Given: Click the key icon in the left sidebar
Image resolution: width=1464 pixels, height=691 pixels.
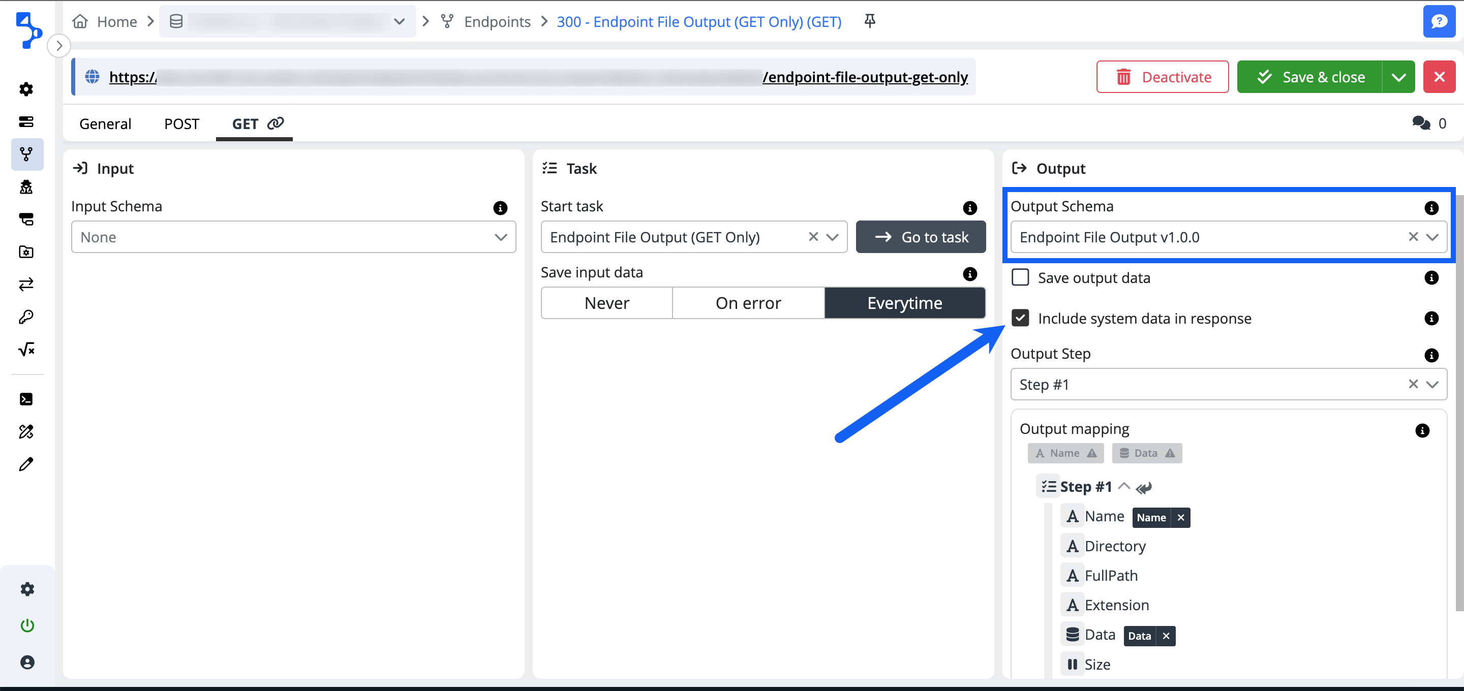Looking at the screenshot, I should tap(26, 317).
